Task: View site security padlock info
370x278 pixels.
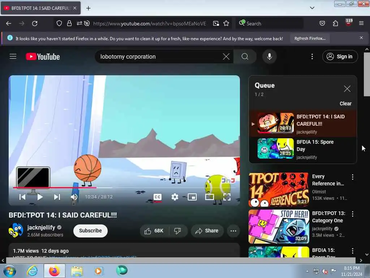Action: tap(69, 23)
